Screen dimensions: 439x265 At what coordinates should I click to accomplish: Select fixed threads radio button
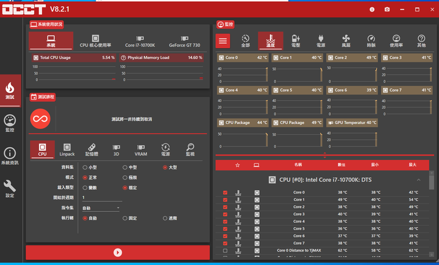125,218
